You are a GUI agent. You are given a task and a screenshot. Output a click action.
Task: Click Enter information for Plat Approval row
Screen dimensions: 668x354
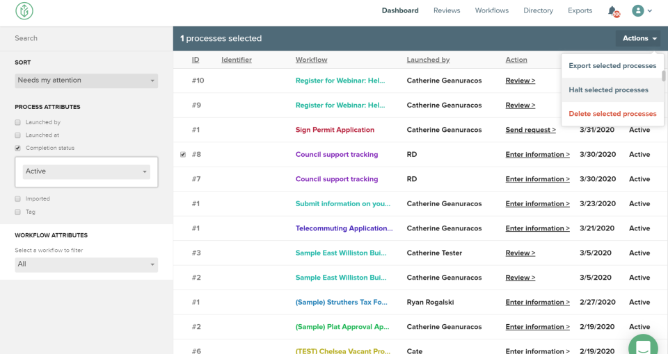pyautogui.click(x=538, y=327)
